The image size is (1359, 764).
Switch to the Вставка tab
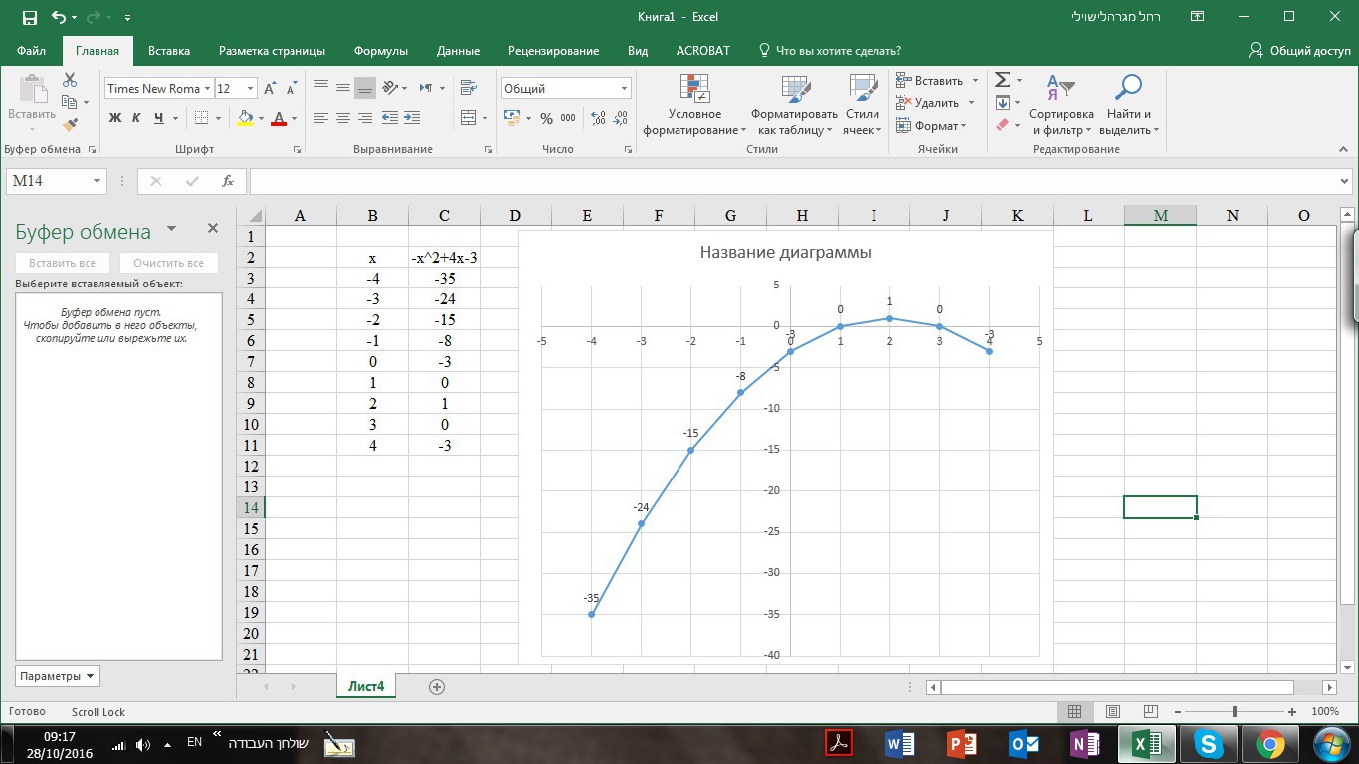[x=169, y=51]
